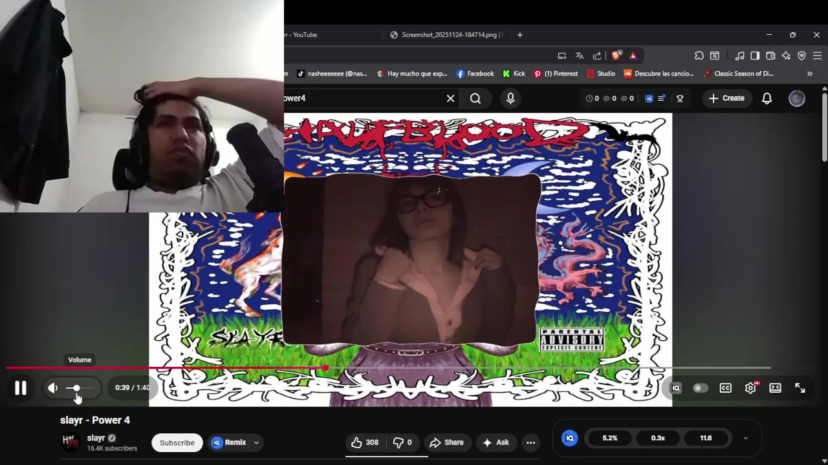Enter fullscreen mode
The height and width of the screenshot is (465, 828).
(x=800, y=388)
